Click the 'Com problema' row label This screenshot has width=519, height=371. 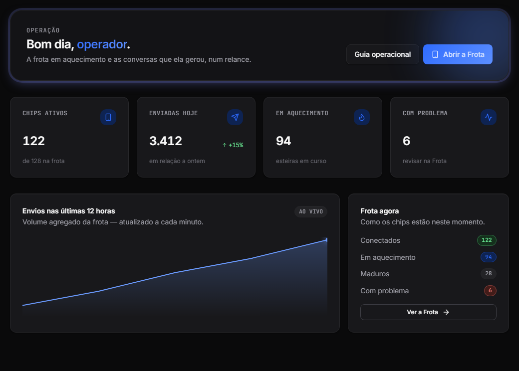tap(385, 291)
